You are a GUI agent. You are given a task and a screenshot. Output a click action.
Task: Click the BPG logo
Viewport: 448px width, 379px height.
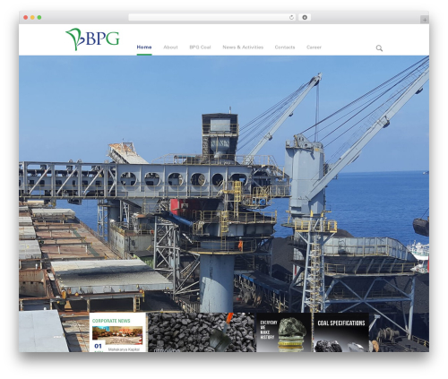tap(92, 39)
